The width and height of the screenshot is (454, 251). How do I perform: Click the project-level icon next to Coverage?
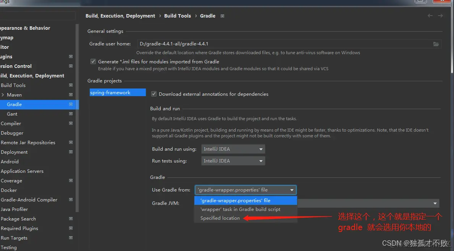click(71, 180)
